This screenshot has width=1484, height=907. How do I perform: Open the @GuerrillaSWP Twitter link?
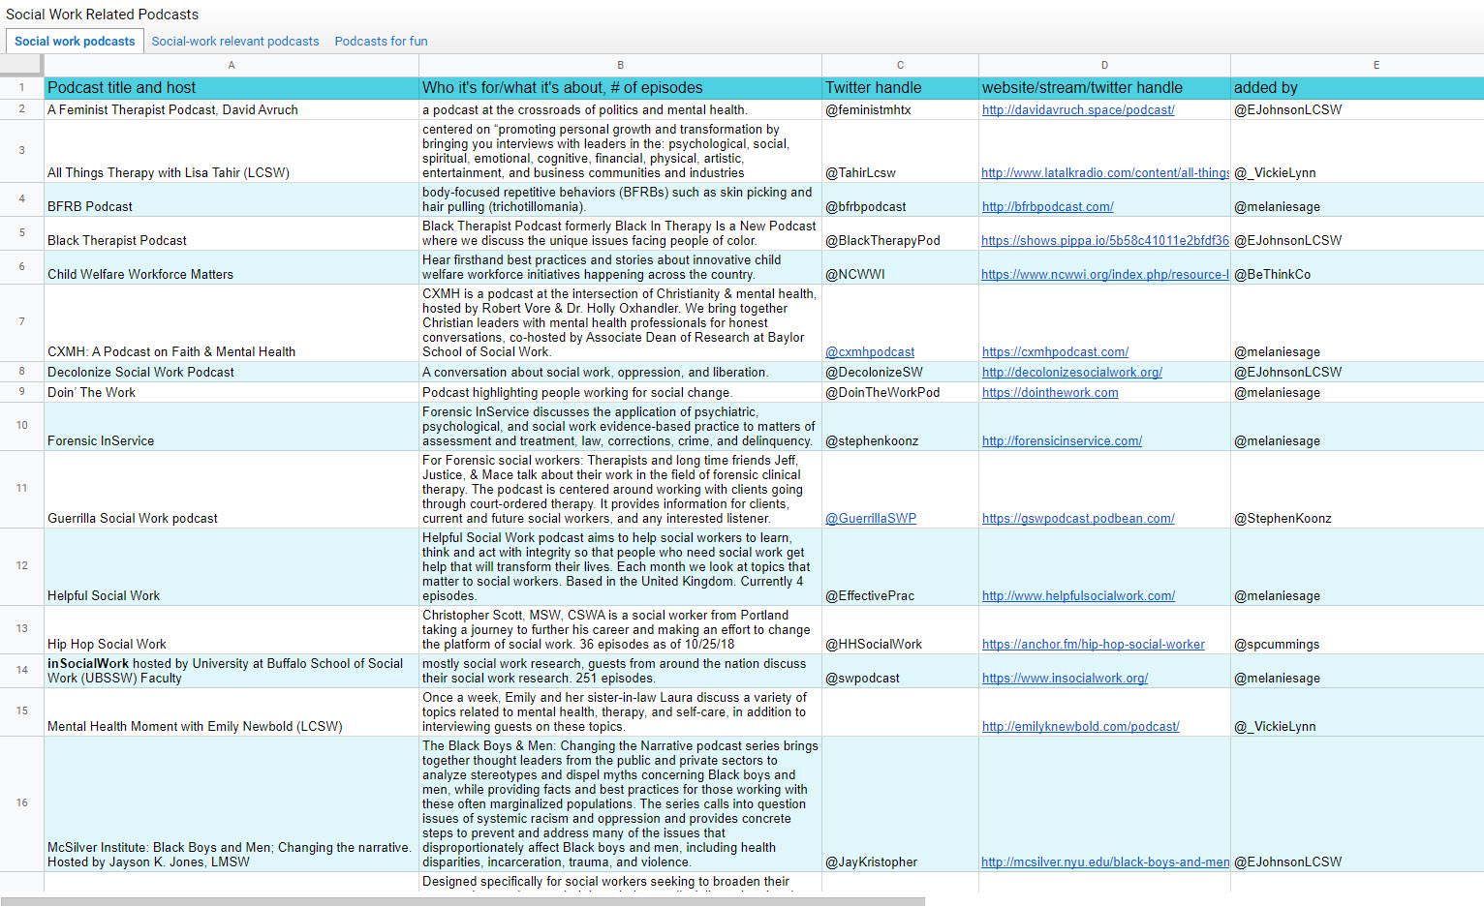pos(871,519)
